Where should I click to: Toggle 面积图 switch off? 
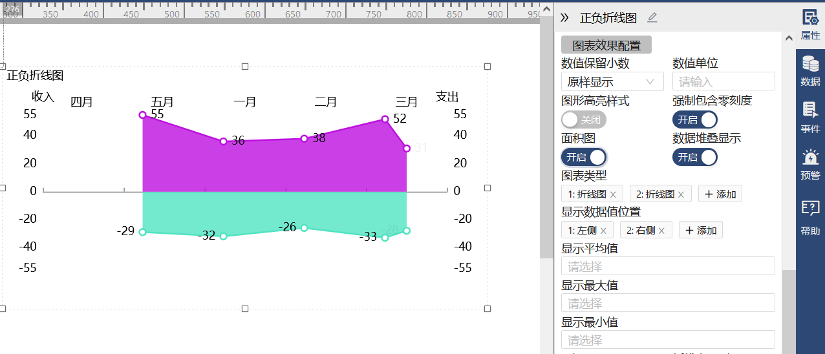584,157
